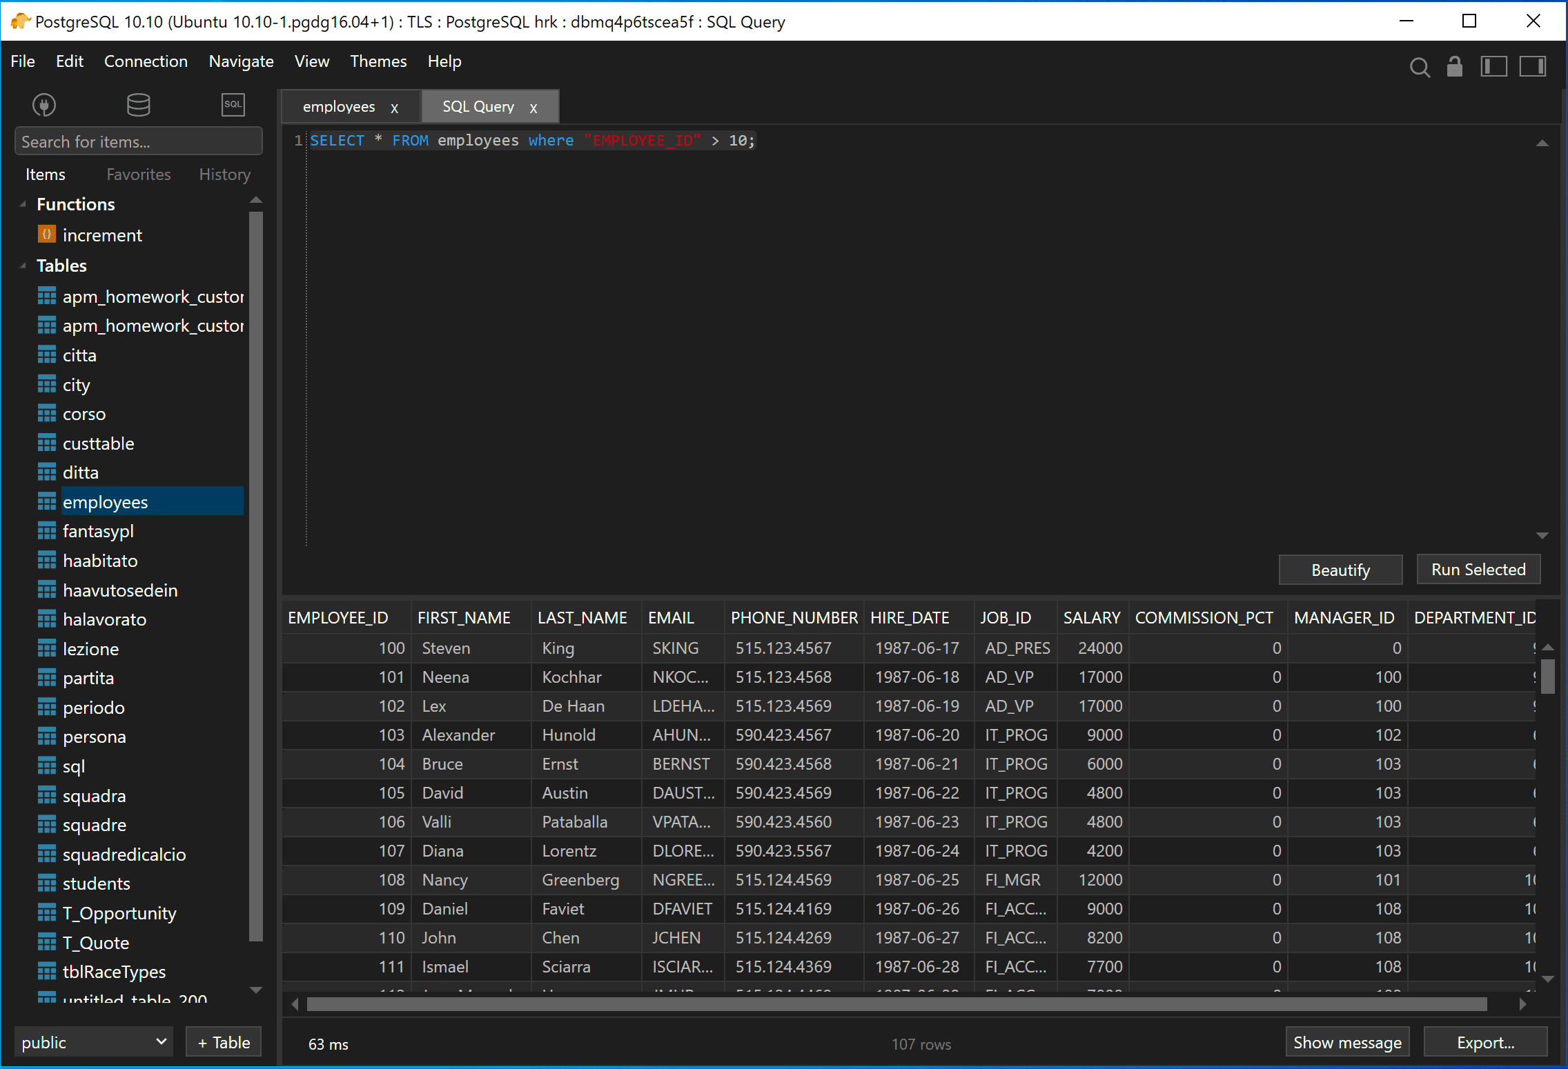This screenshot has width=1568, height=1069.
Task: Close the SQL Query tab
Action: tap(533, 108)
